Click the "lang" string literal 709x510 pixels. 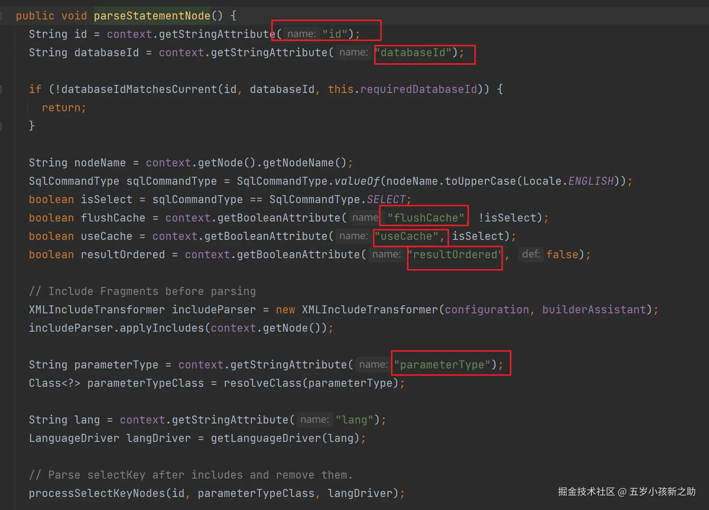click(x=354, y=420)
